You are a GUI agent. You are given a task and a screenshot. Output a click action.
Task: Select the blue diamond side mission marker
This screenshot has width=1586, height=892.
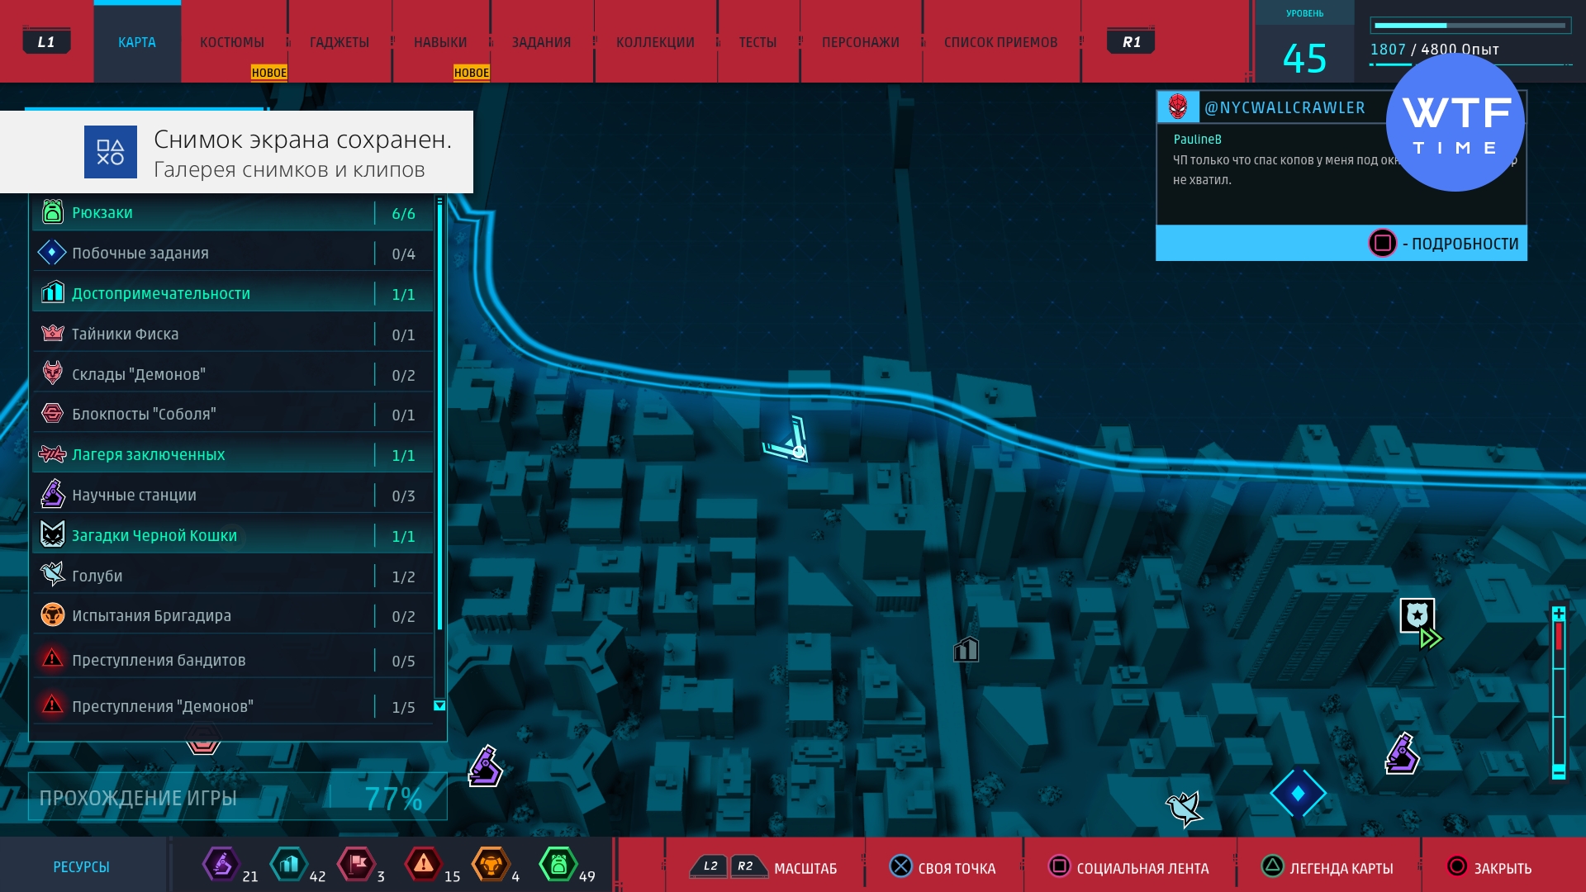[x=1298, y=794]
